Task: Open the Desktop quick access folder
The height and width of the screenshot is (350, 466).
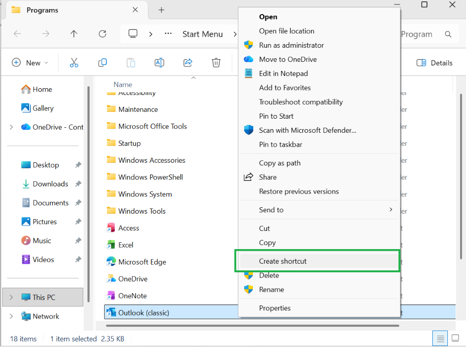Action: (40, 165)
